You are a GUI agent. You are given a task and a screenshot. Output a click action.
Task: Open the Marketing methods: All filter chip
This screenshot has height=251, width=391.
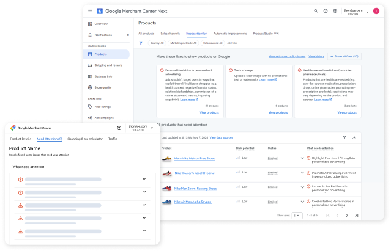[x=184, y=43]
